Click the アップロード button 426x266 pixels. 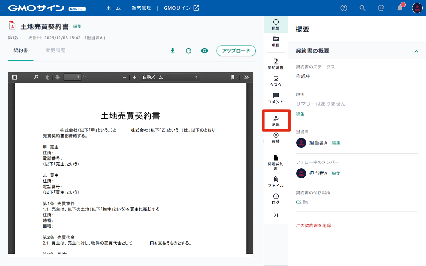point(236,51)
